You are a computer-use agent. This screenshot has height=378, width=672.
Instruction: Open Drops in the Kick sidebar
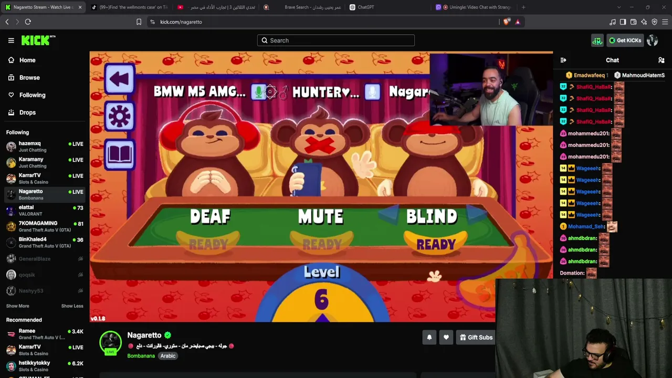click(x=22, y=112)
